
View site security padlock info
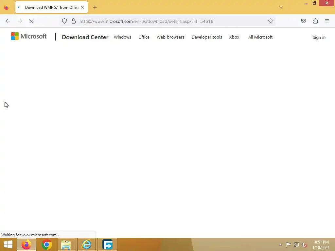(x=74, y=21)
